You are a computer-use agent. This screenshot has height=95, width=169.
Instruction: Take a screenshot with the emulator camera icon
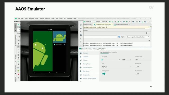81,35
